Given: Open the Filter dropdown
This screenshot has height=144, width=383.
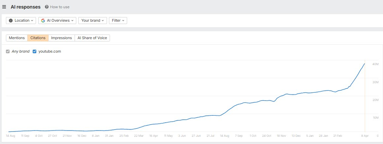Looking at the screenshot, I should pos(118,20).
